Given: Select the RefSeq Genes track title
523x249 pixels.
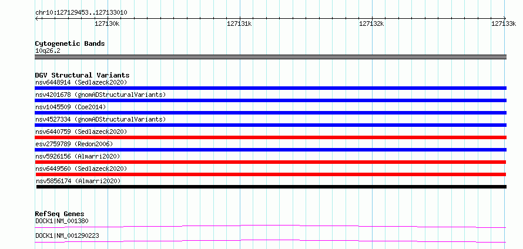Looking at the screenshot, I should pyautogui.click(x=60, y=214).
